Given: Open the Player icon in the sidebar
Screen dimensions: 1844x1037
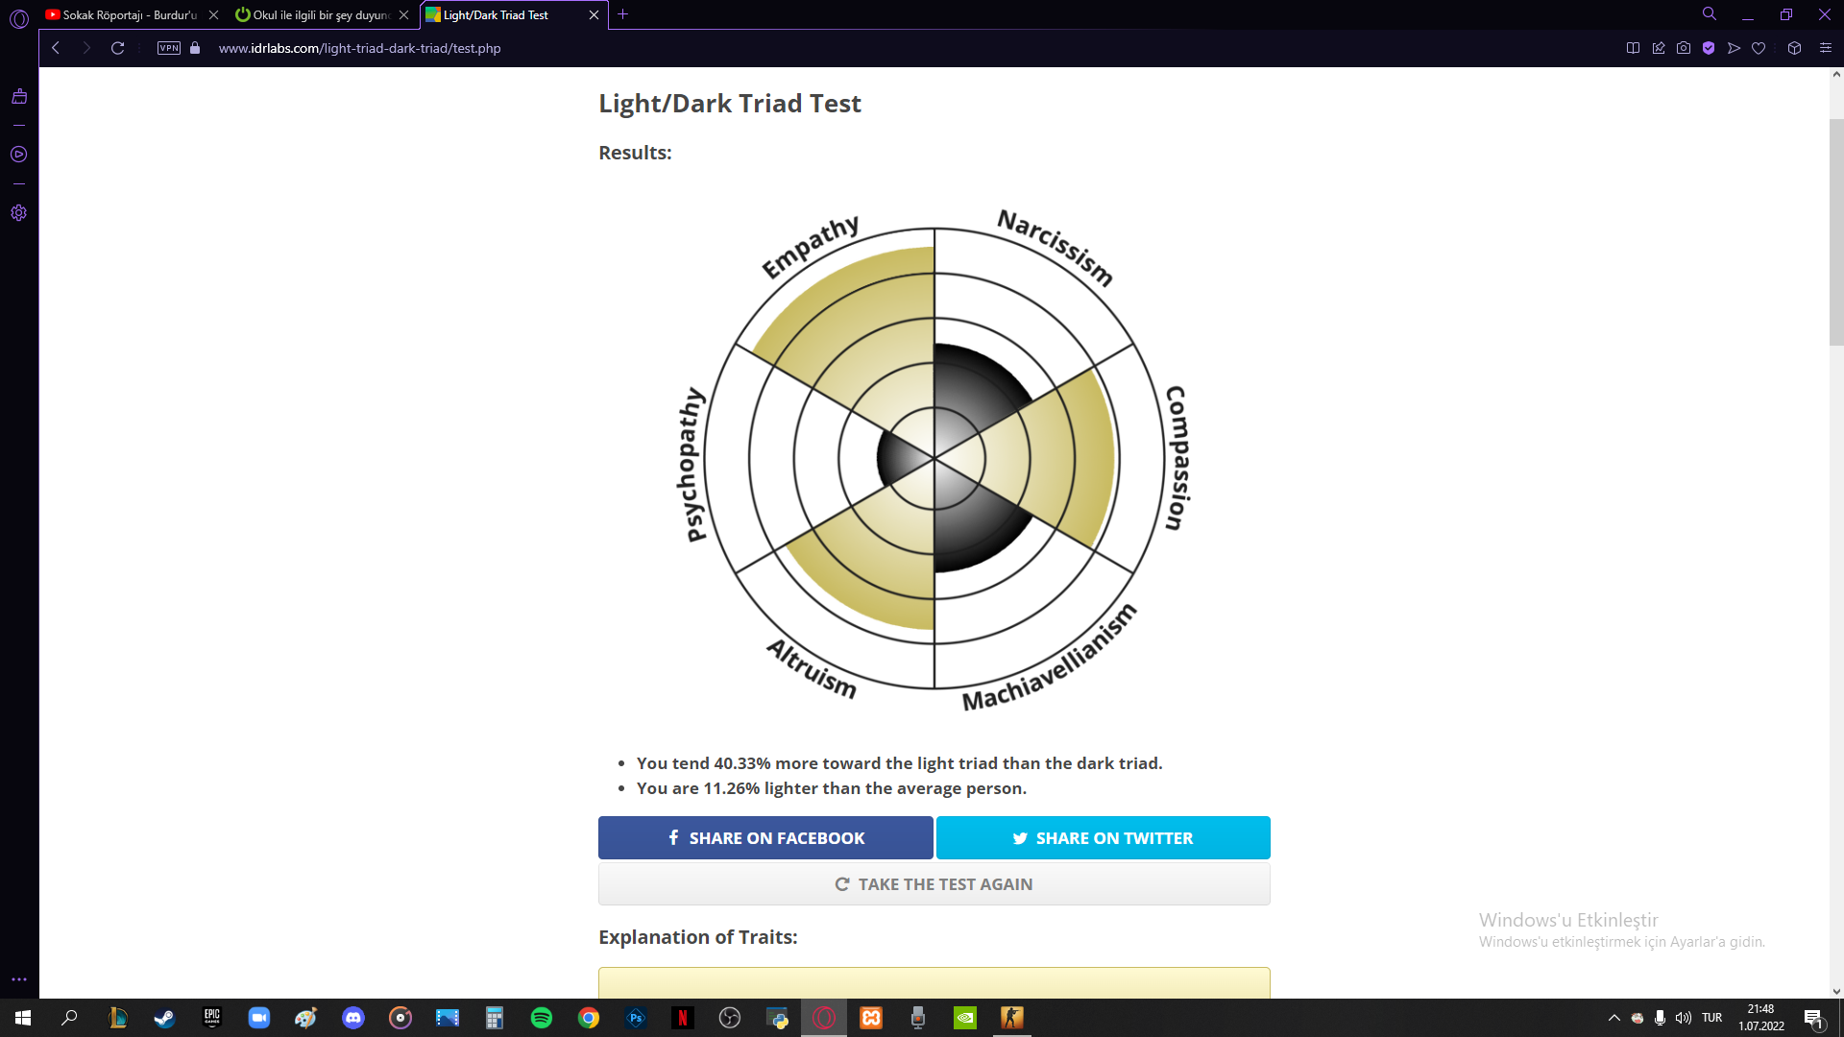Looking at the screenshot, I should click(x=18, y=155).
